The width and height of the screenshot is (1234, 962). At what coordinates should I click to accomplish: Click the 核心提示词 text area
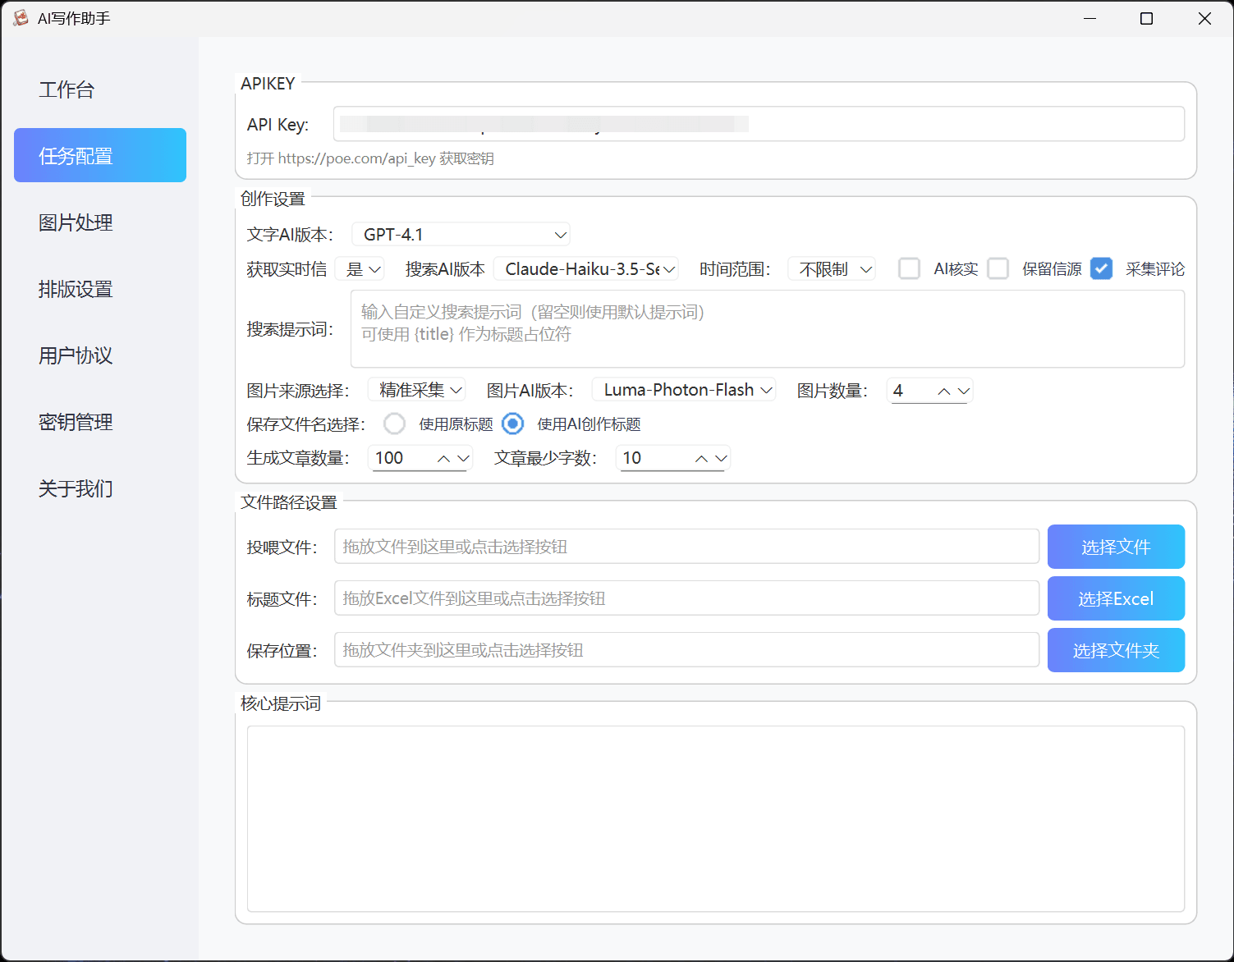tap(716, 818)
